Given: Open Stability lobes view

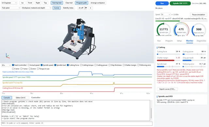Looking at the screenshot, I should [x=68, y=8].
